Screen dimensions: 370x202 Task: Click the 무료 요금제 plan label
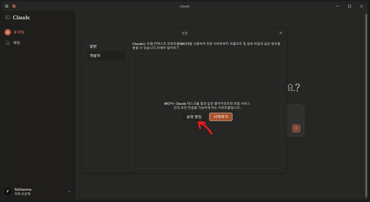pyautogui.click(x=22, y=194)
